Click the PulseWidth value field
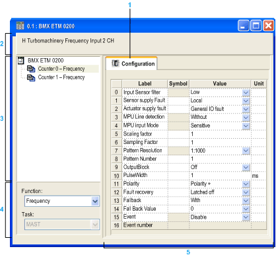Screen dimensions: 276x257 pyautogui.click(x=220, y=176)
